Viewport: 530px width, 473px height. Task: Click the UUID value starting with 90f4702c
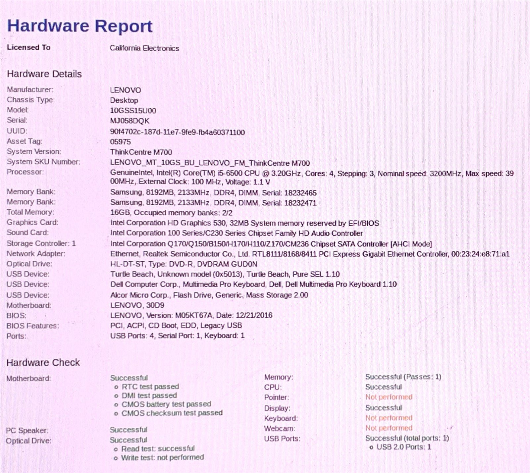[x=178, y=132]
